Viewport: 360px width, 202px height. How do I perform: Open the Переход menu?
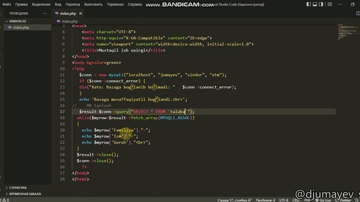[73, 4]
